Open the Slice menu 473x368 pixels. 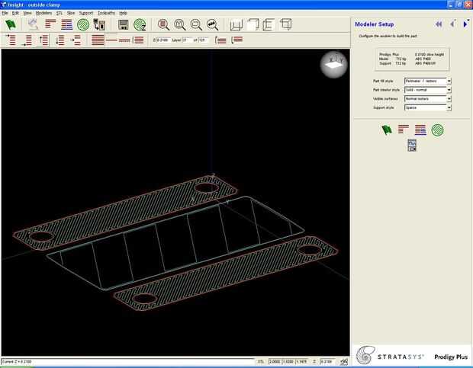[x=71, y=13]
